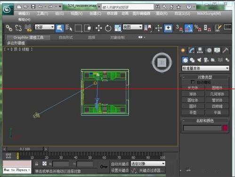This screenshot has width=235, height=177.
Task: Select the Cameras category icon
Action: [x=206, y=60]
